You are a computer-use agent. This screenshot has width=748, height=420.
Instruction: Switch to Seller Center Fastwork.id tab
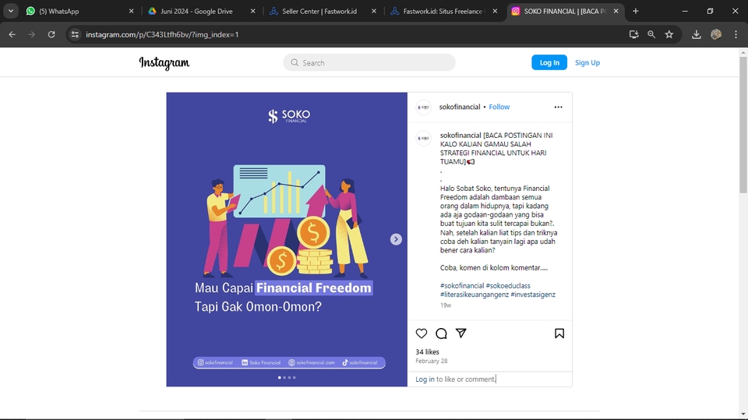click(323, 11)
